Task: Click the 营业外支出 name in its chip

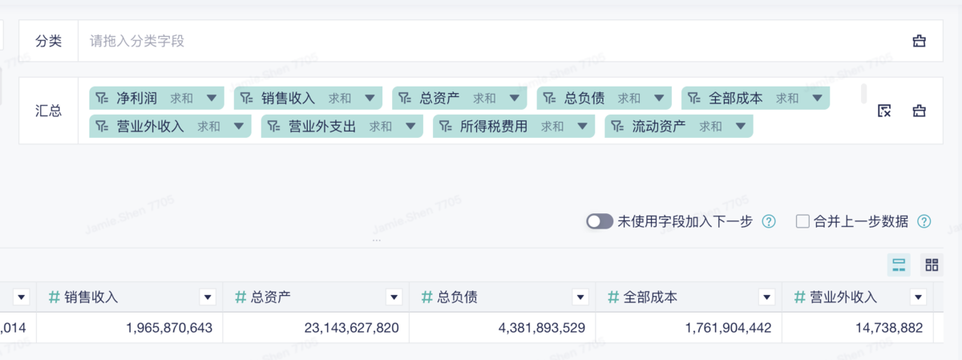Action: (x=322, y=127)
